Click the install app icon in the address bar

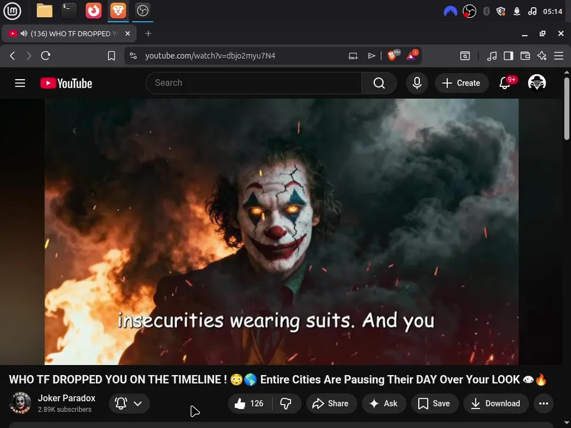pos(353,56)
